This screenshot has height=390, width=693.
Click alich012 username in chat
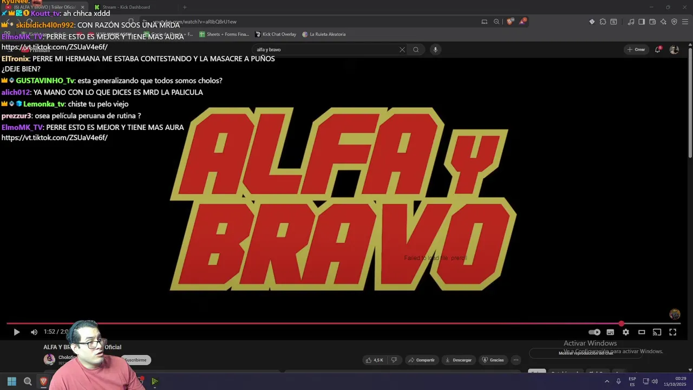pos(16,93)
